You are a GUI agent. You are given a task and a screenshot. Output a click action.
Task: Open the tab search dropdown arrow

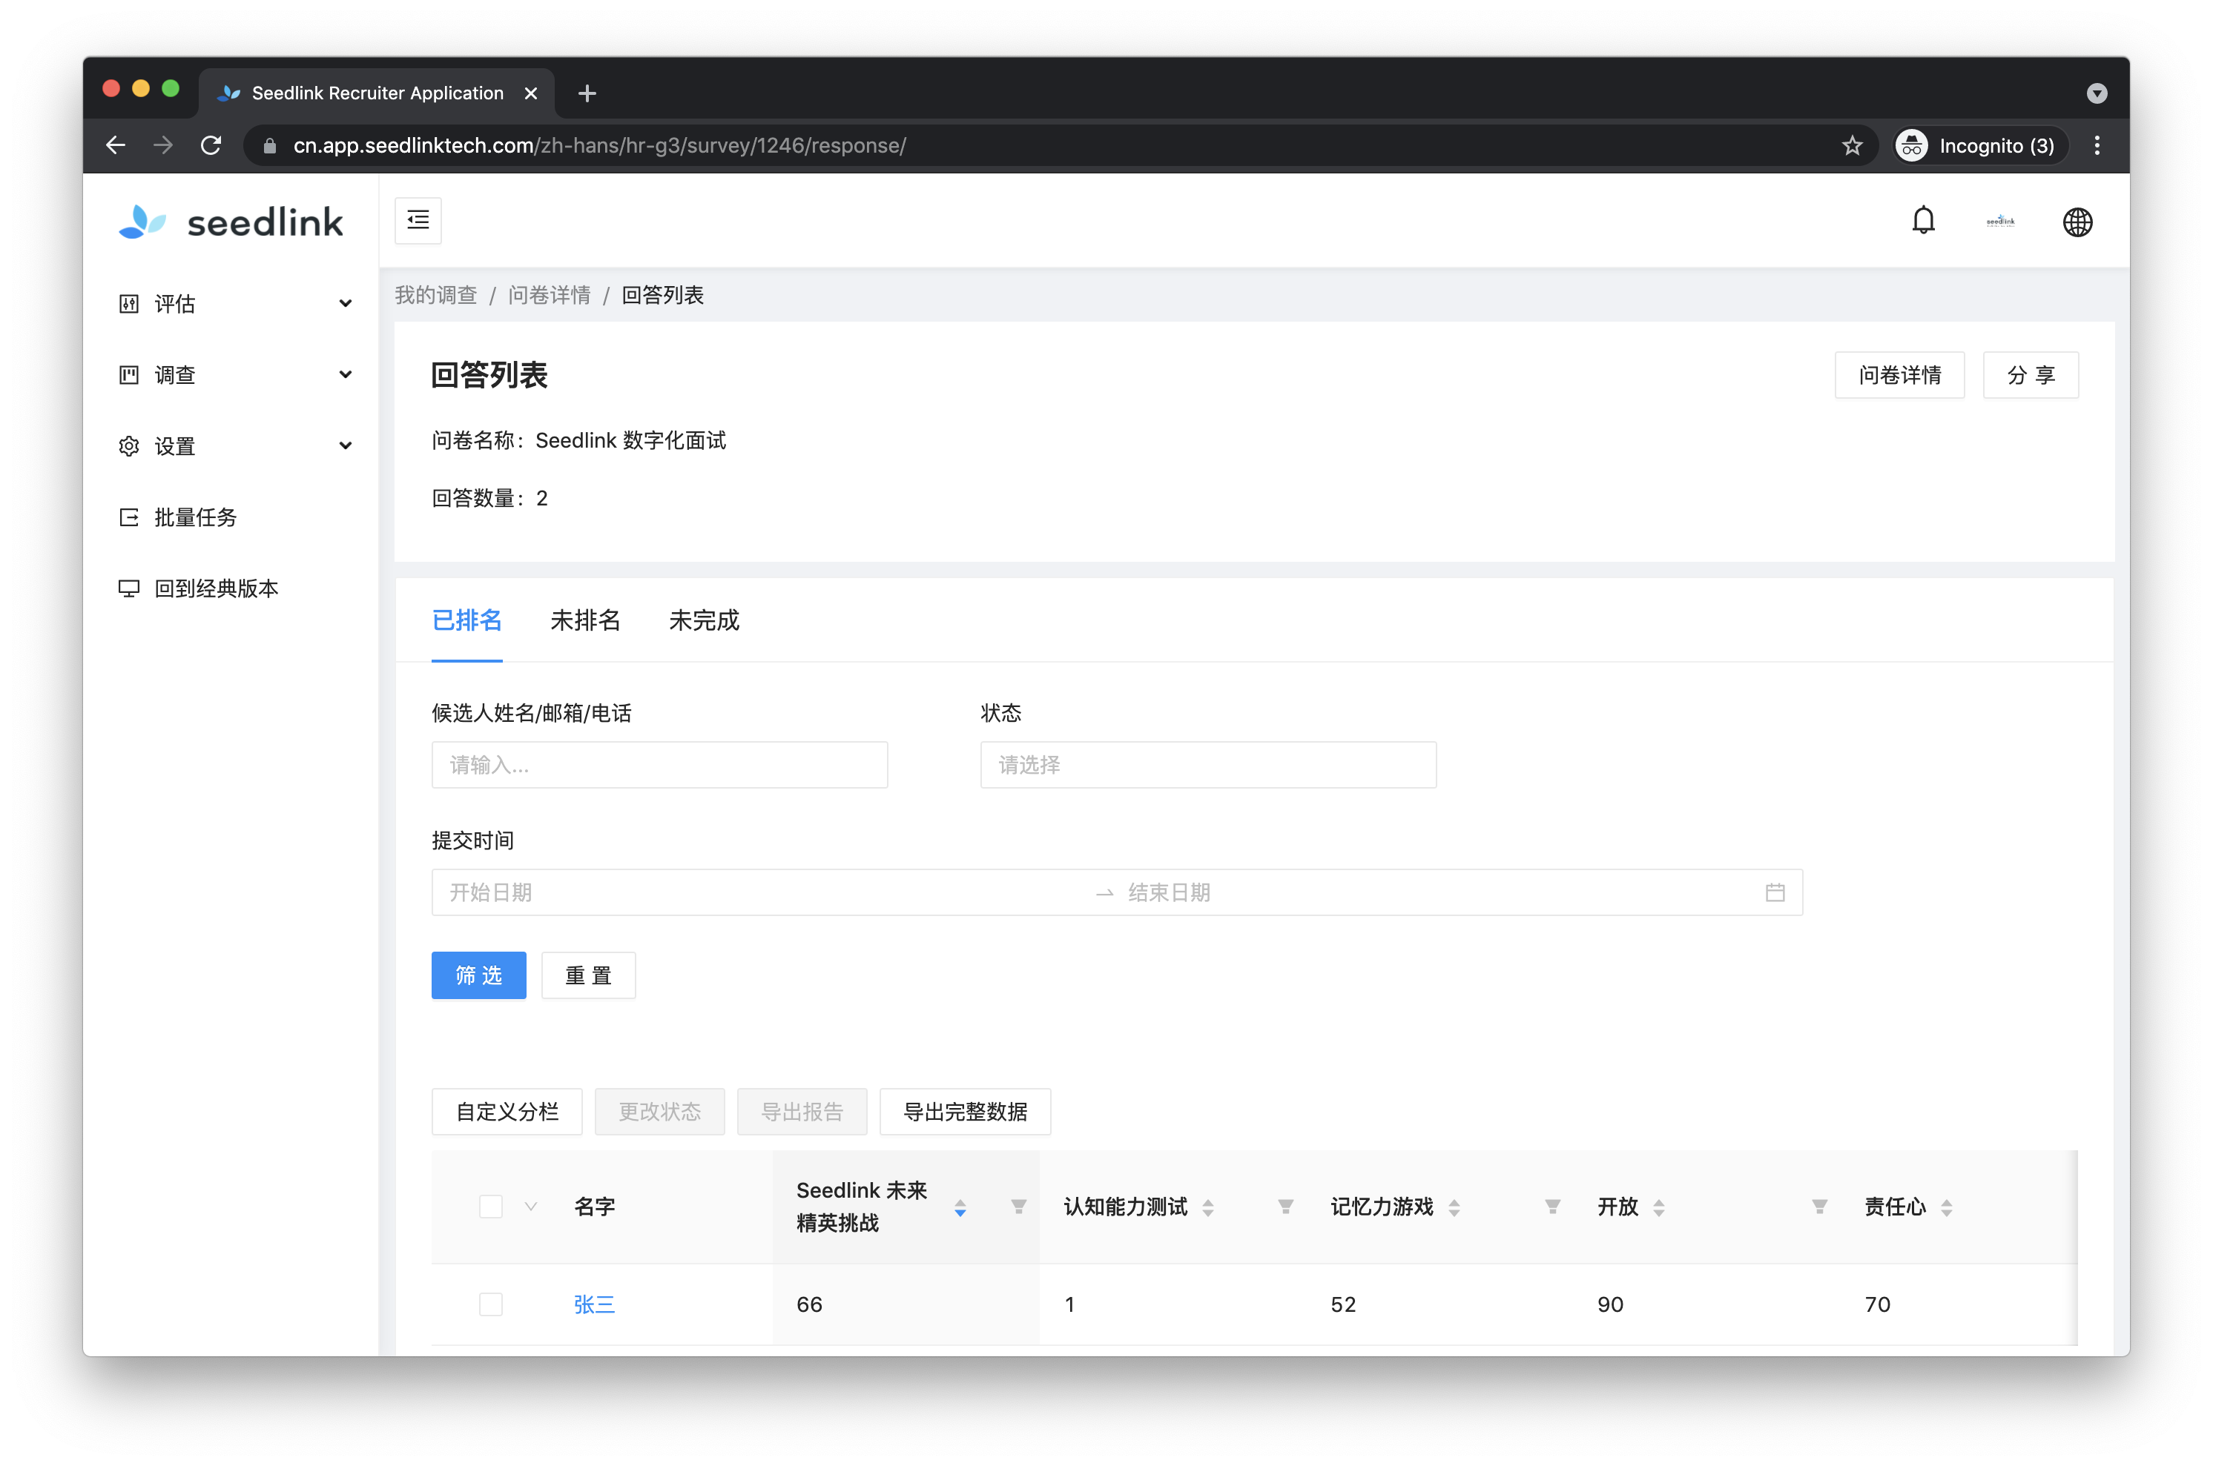tap(2096, 93)
